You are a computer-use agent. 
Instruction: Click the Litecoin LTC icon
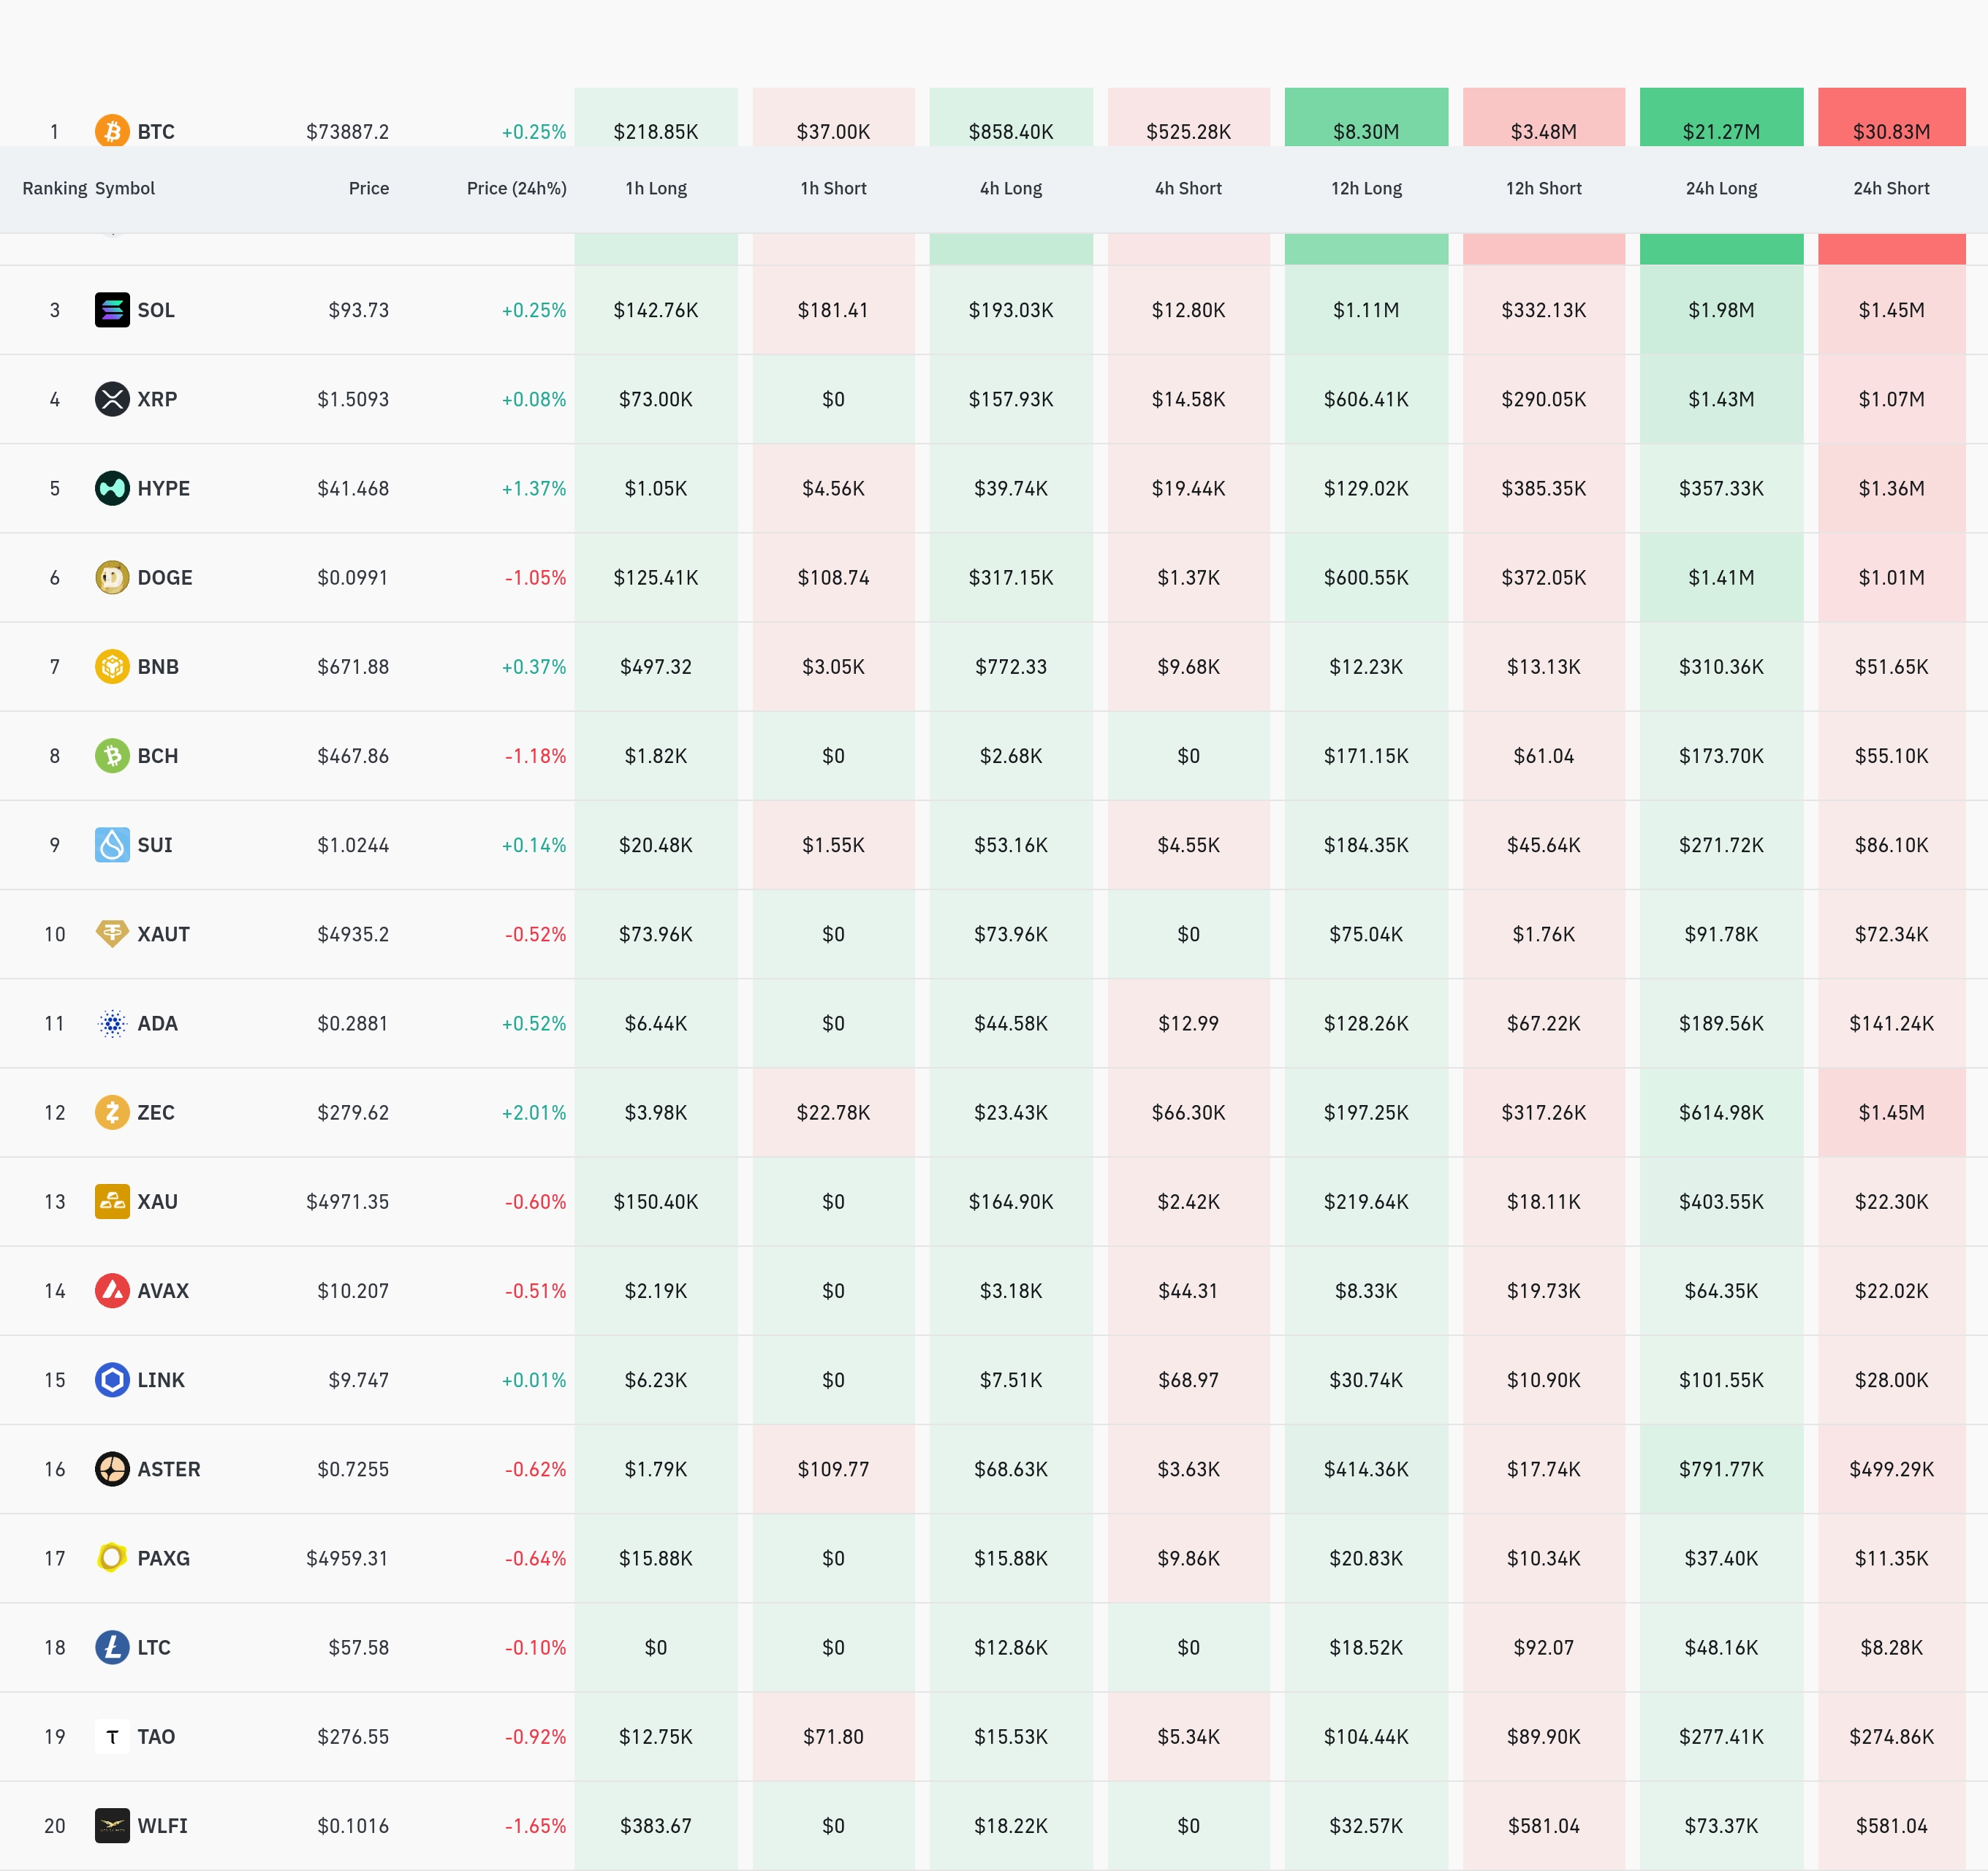click(112, 1647)
